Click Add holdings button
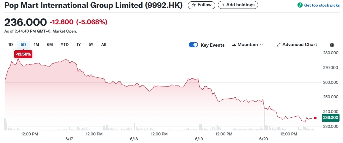This screenshot has width=343, height=143. click(x=238, y=5)
